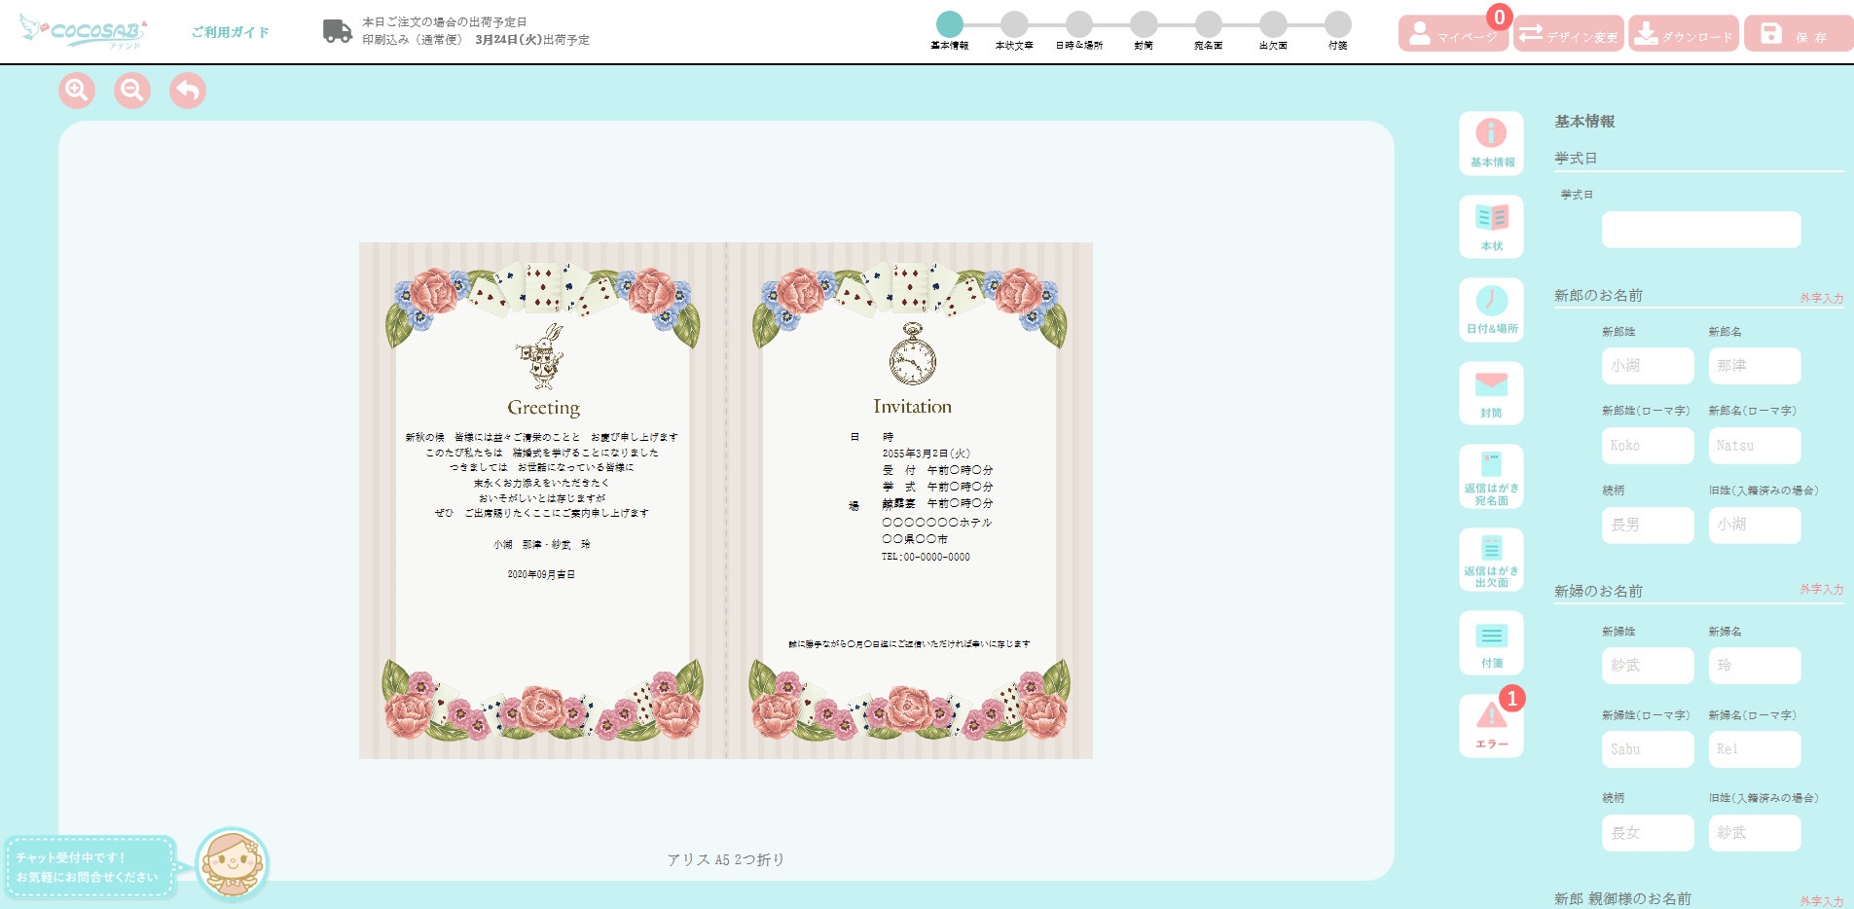Click the デザイン変更 button

click(1568, 34)
